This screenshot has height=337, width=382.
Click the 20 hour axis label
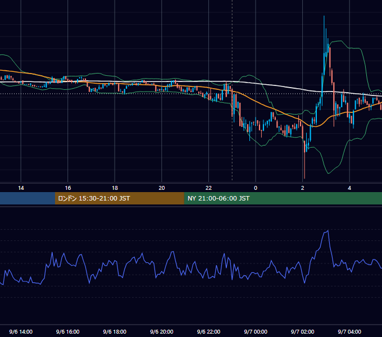(162, 188)
